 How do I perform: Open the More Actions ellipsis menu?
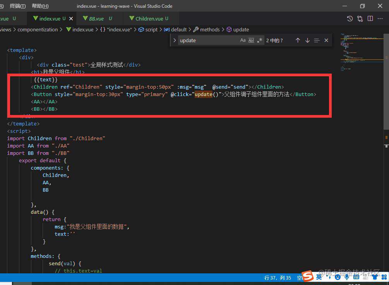(x=380, y=19)
